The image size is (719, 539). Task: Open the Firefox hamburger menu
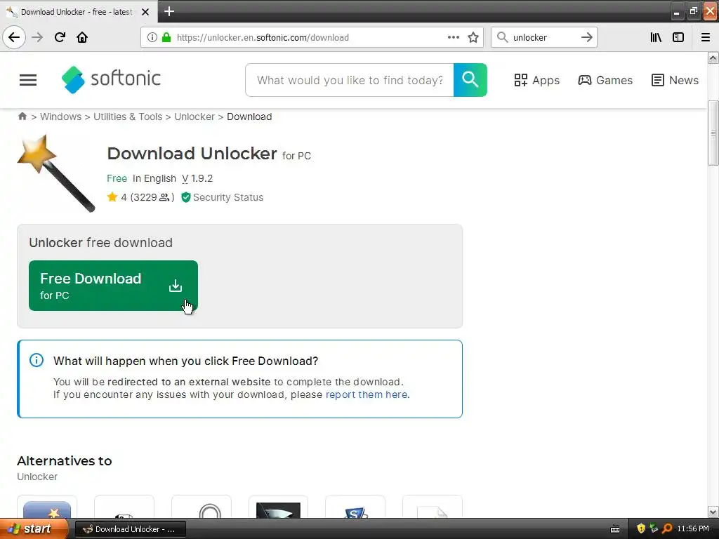[x=706, y=38]
